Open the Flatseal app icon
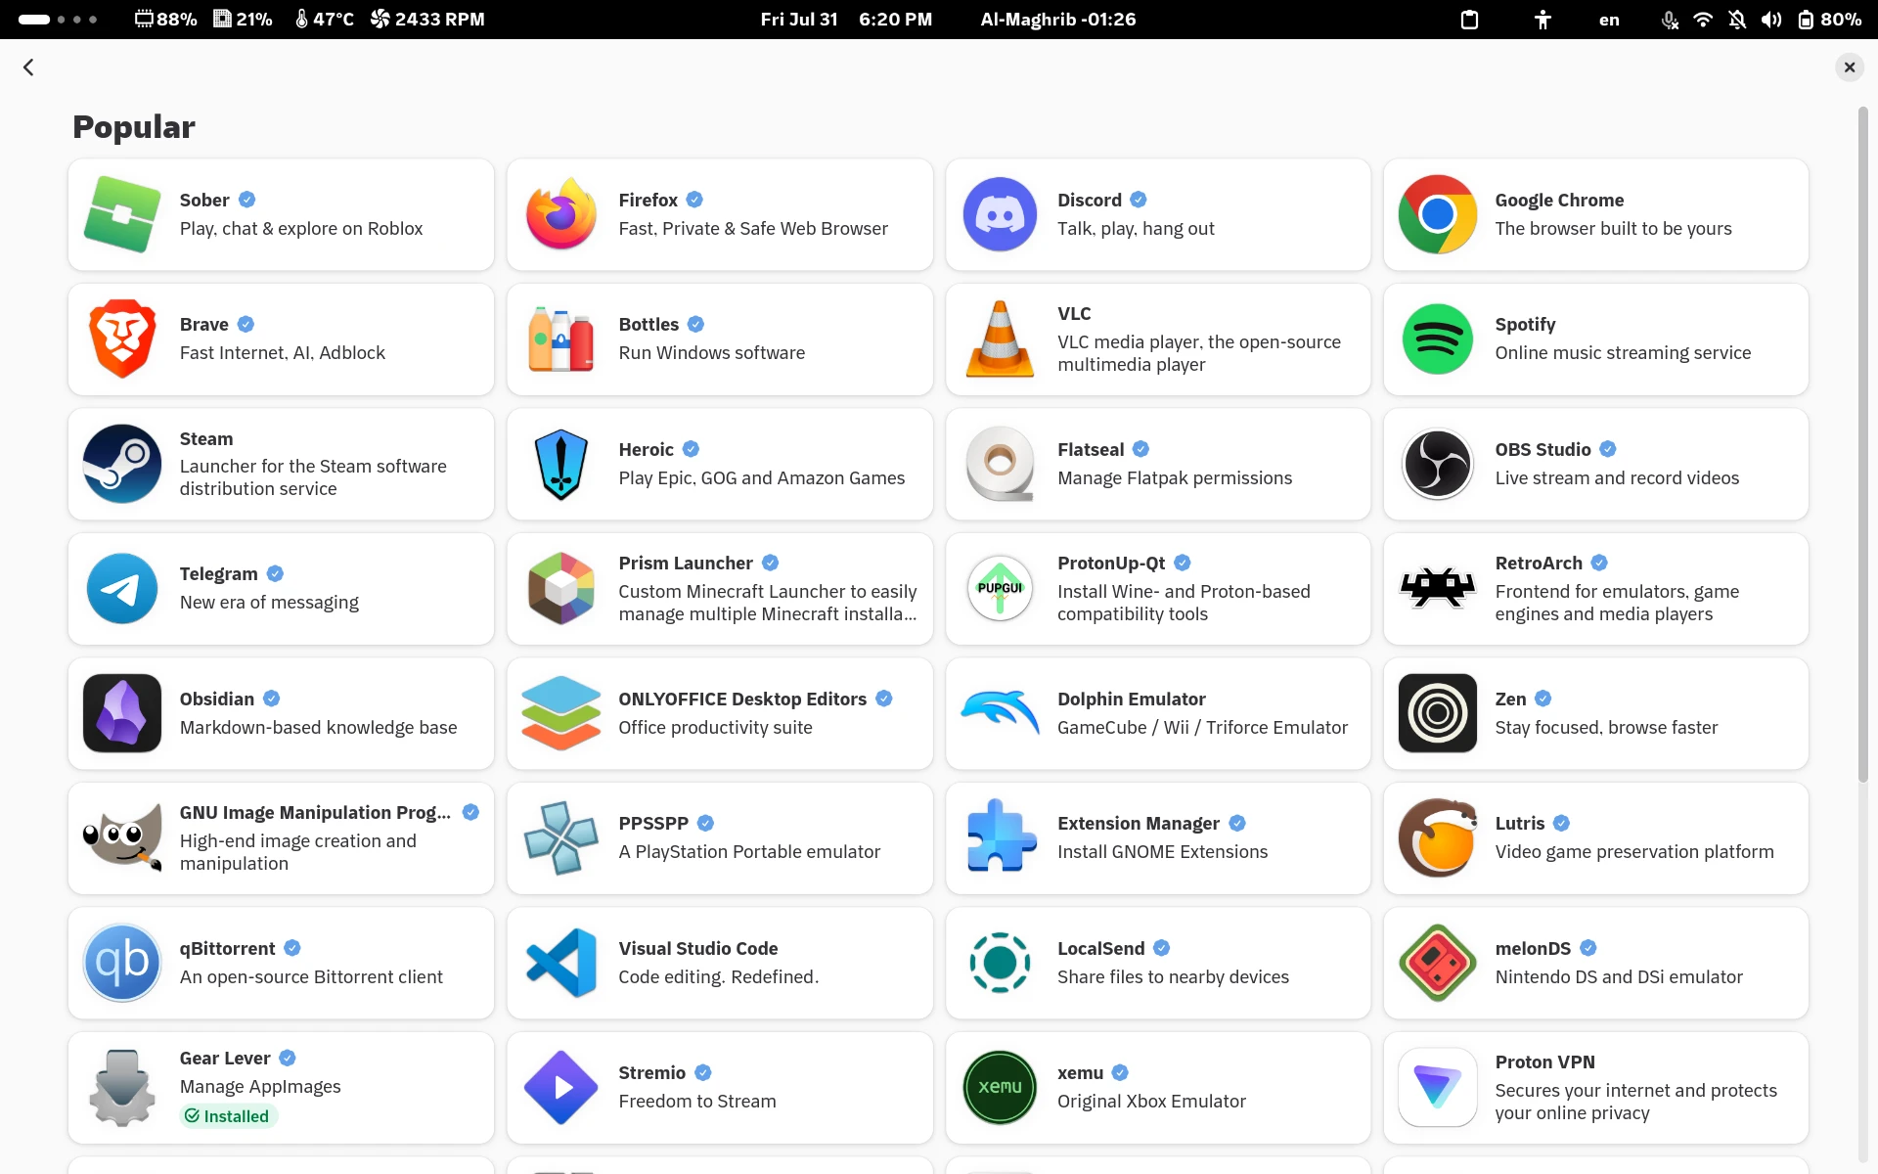 pyautogui.click(x=1000, y=464)
